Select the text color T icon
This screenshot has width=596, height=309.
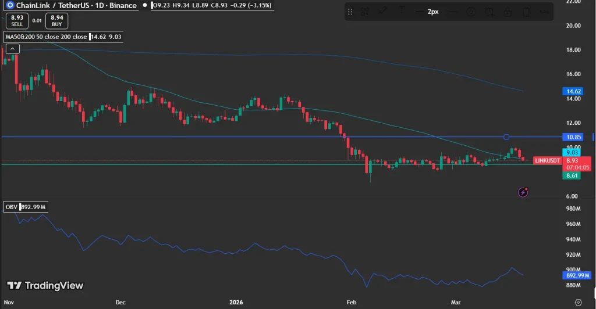[402, 10]
